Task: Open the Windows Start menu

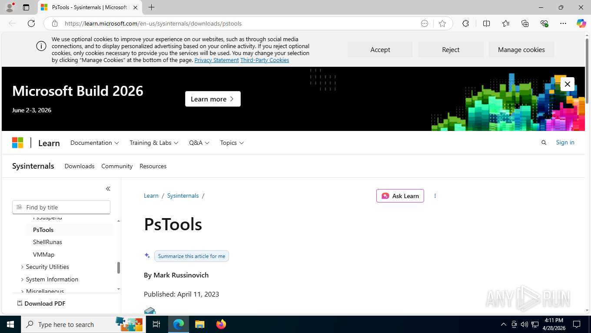Action: [10, 324]
